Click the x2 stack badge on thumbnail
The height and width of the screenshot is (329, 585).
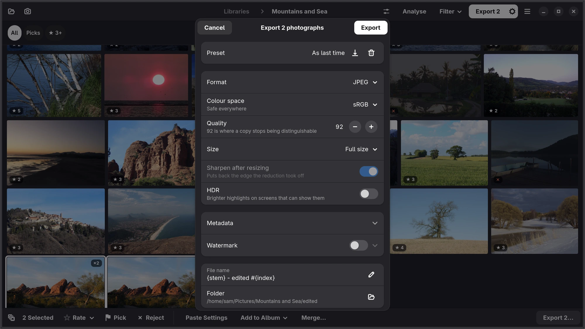[x=96, y=263]
